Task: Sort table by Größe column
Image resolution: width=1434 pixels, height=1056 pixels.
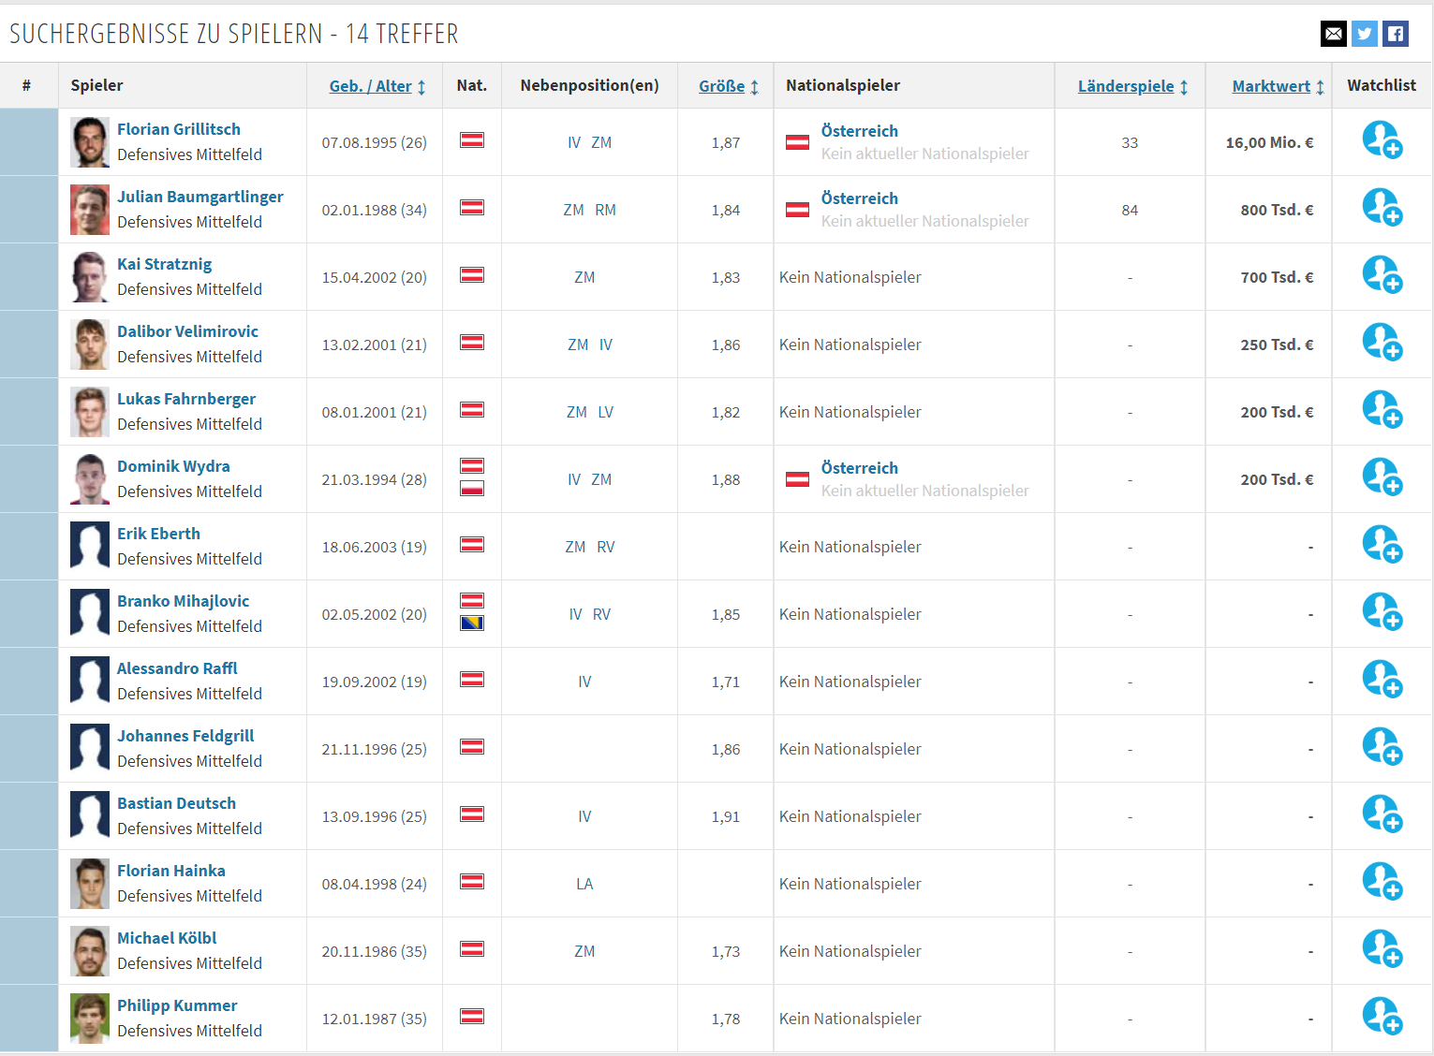Action: [728, 86]
